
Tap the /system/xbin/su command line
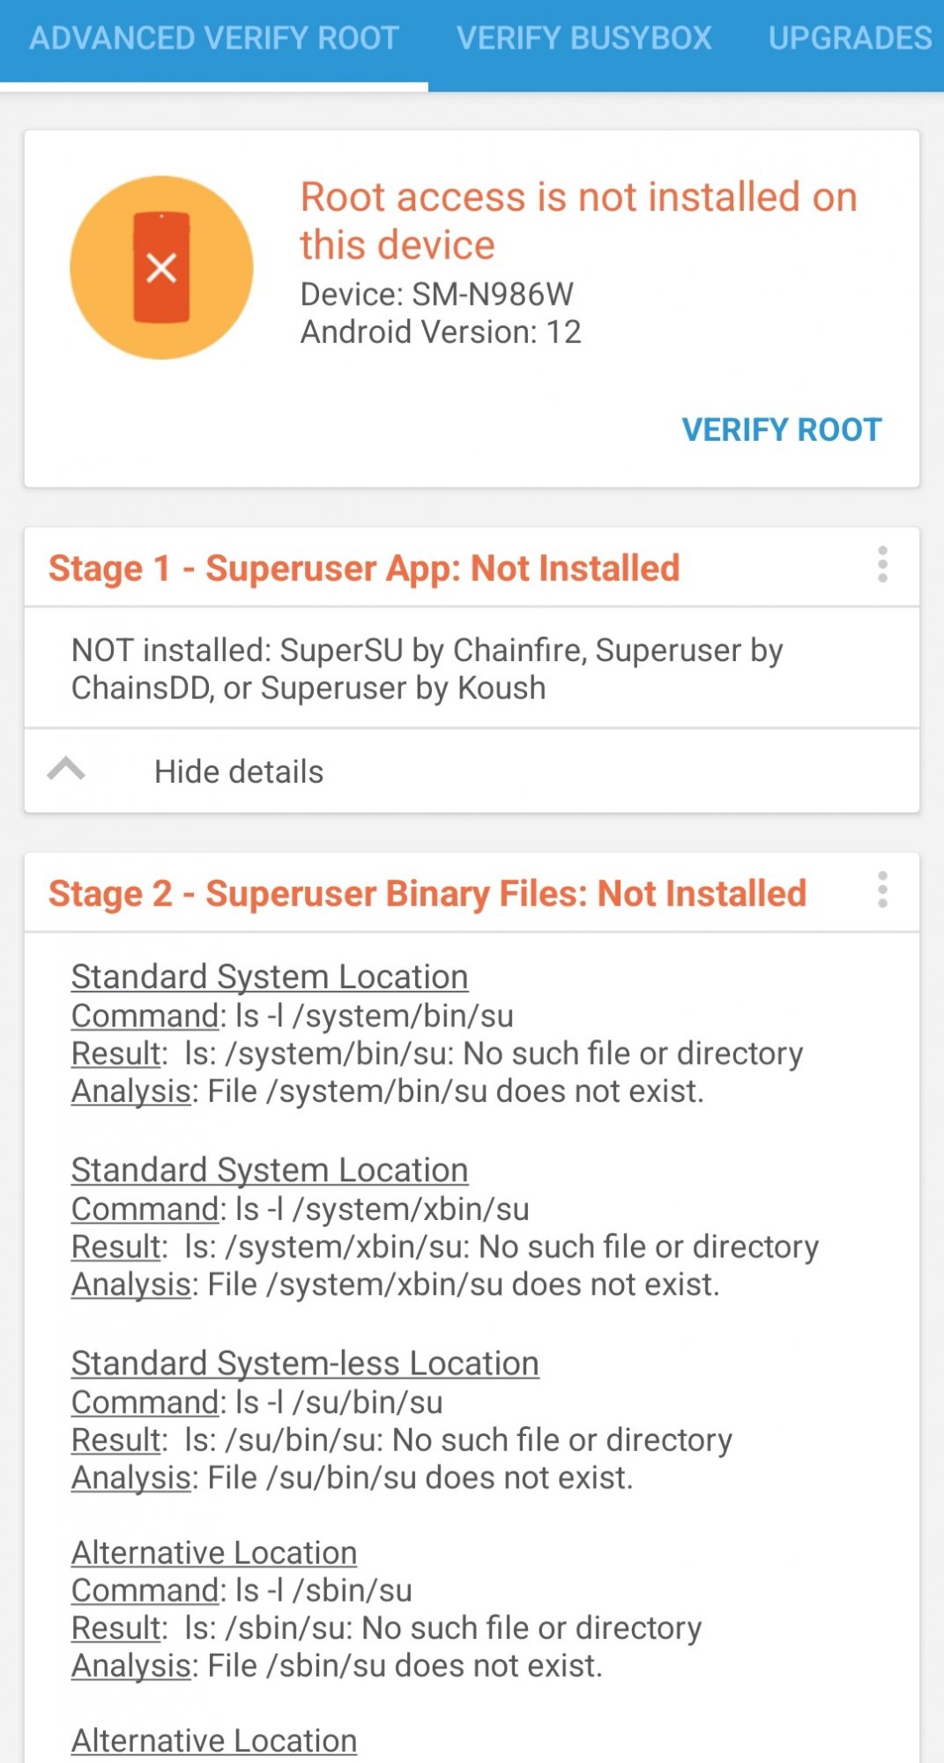click(301, 1209)
